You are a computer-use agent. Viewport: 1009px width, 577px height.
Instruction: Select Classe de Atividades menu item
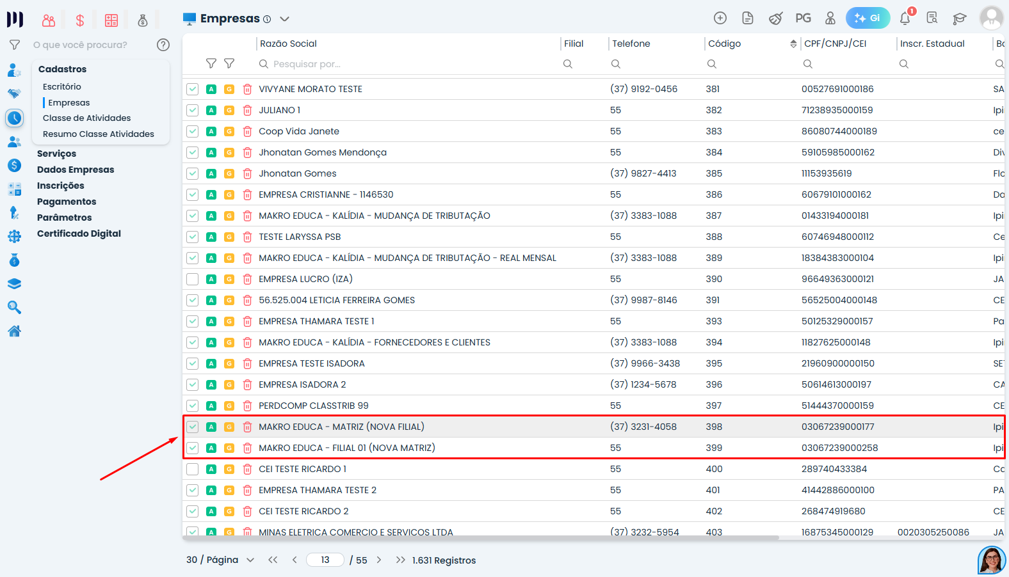point(86,118)
